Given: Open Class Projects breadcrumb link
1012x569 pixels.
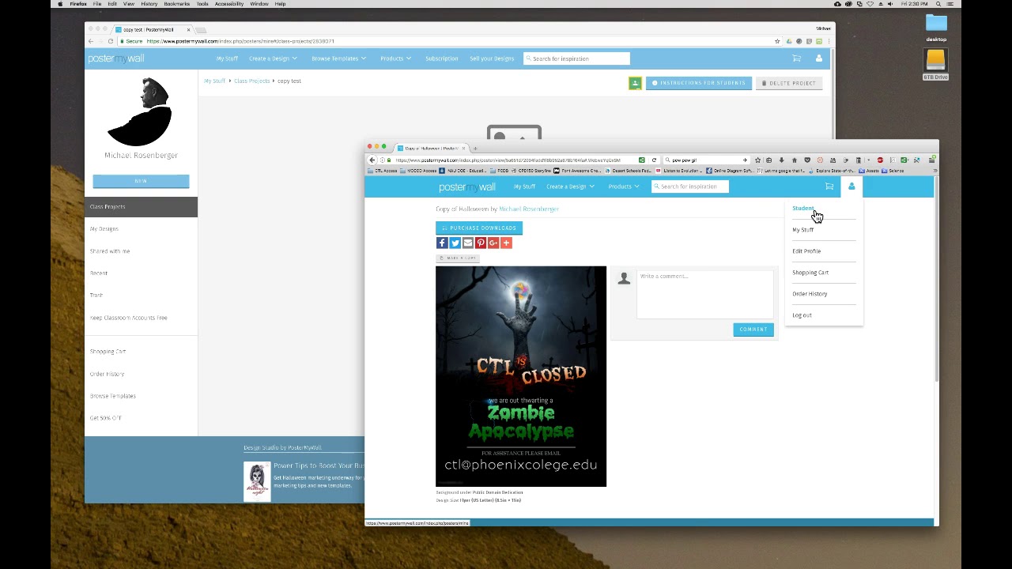Looking at the screenshot, I should click(x=251, y=81).
